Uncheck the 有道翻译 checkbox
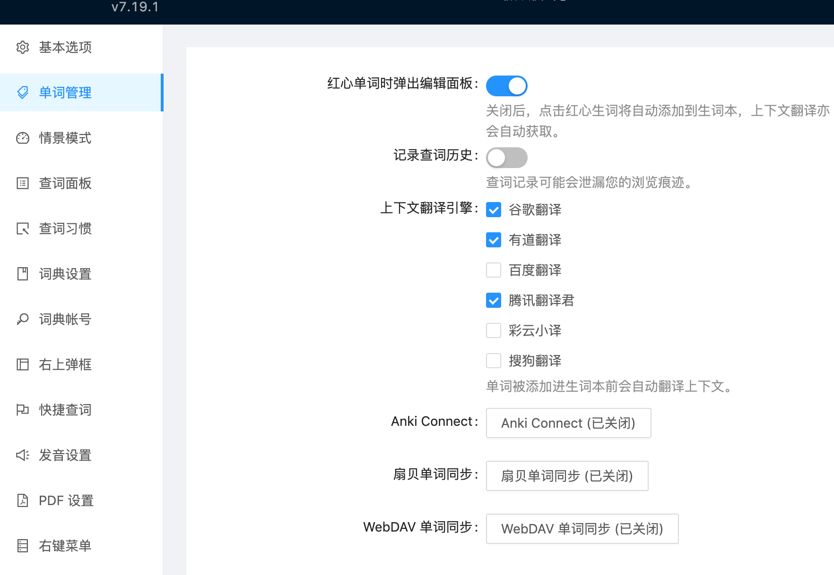 [494, 240]
